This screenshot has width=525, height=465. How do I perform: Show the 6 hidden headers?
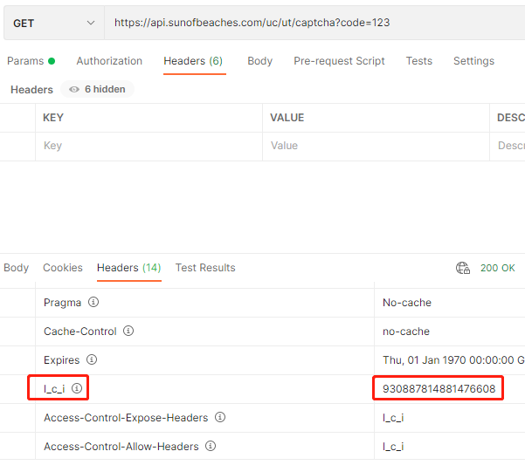click(97, 89)
